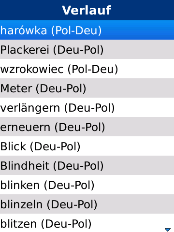Select the blinzeln (Deu-Pol) entry

(x=87, y=204)
